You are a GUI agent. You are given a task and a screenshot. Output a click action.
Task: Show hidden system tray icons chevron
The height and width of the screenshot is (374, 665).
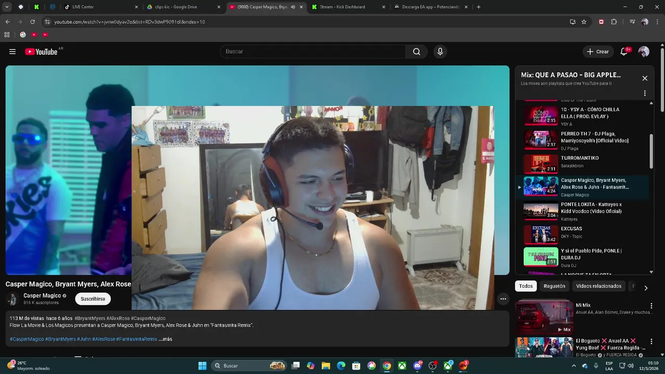point(574,366)
